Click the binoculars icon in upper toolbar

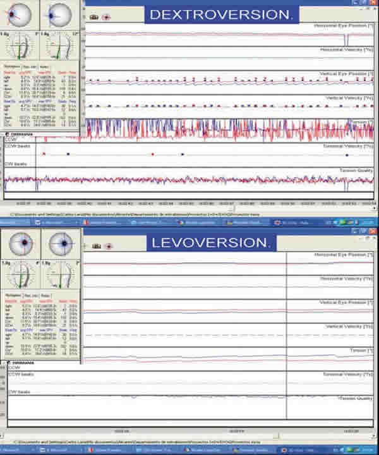coord(94,17)
